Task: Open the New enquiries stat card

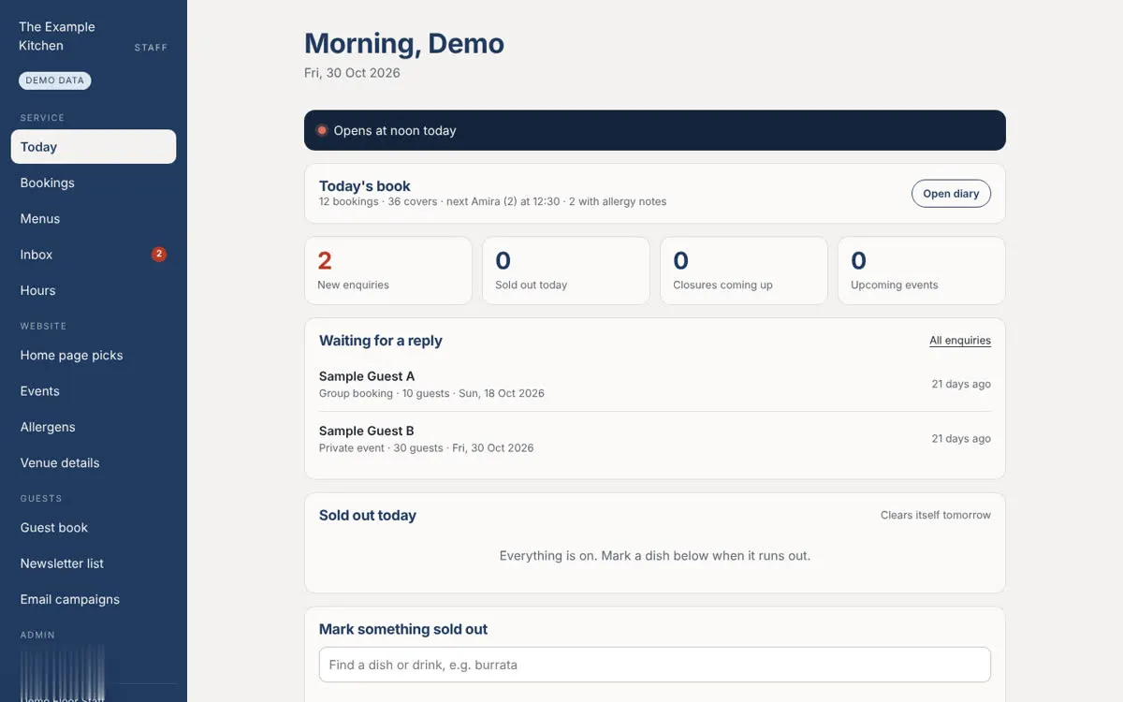Action: (x=388, y=271)
